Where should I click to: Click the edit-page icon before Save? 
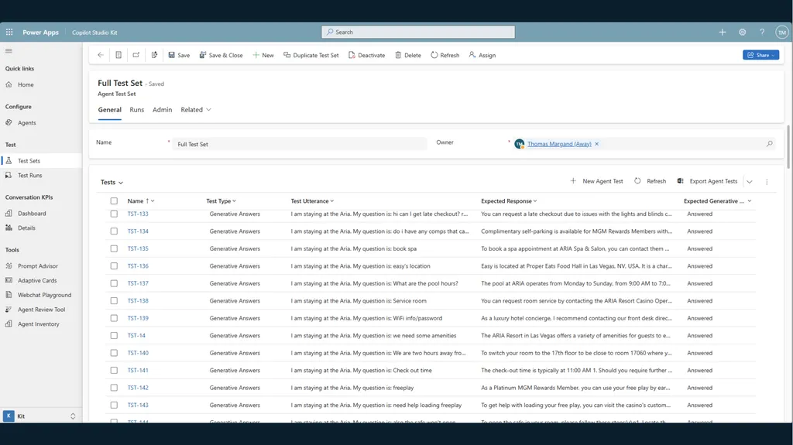(x=154, y=55)
